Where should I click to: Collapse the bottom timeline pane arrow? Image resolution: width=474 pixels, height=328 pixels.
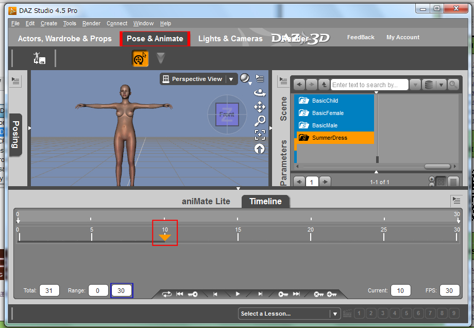point(238,189)
